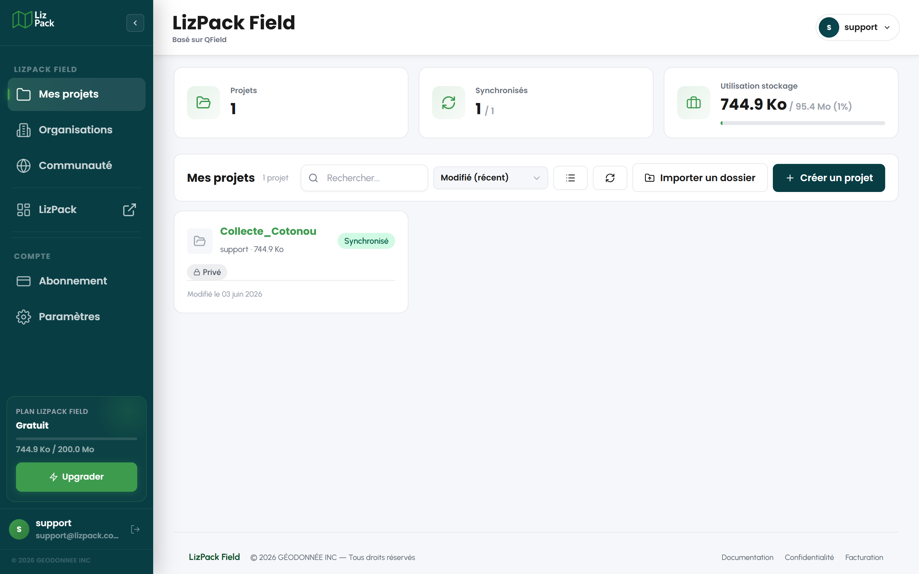
Task: Click Importer un dossier button
Action: (x=699, y=178)
